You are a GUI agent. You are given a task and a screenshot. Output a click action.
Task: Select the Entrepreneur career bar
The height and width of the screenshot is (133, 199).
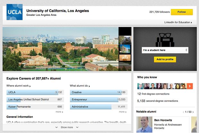coord(99,100)
